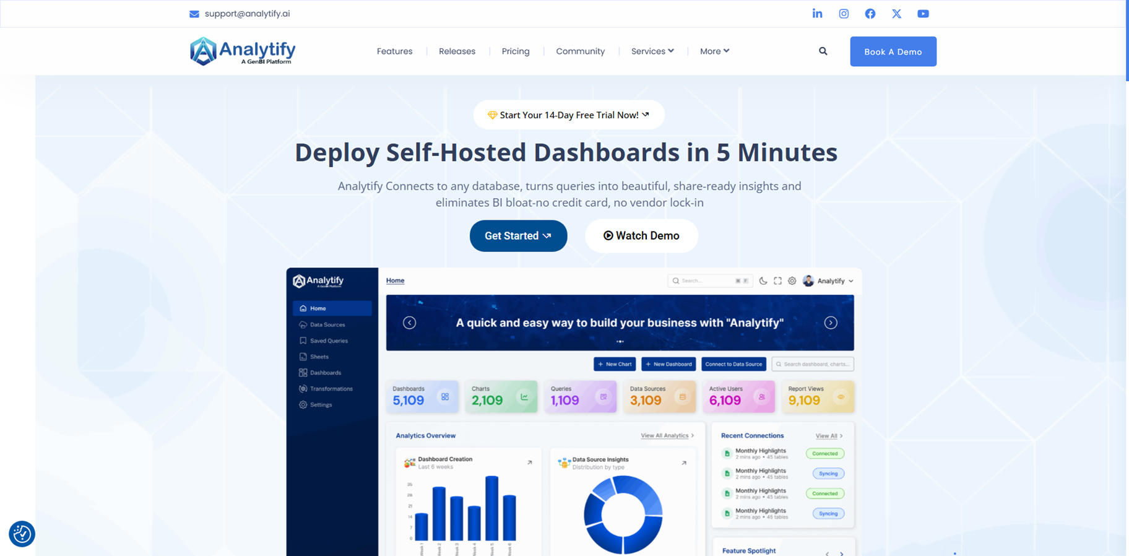Open the Community menu item

pos(580,51)
